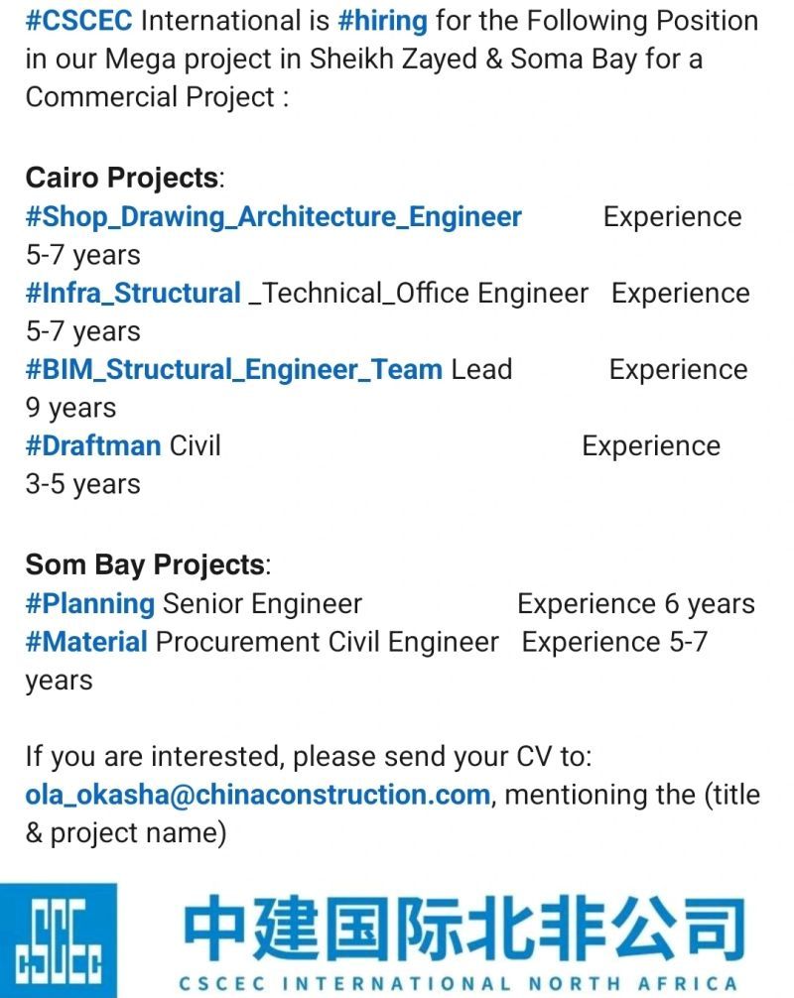The width and height of the screenshot is (794, 998).
Task: Open the #Planning hashtag
Action: pos(89,604)
